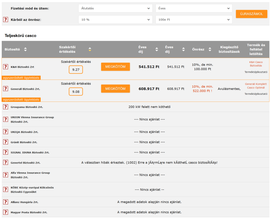Show info icon for Gránit Biztosító Zrt.

pos(5,142)
